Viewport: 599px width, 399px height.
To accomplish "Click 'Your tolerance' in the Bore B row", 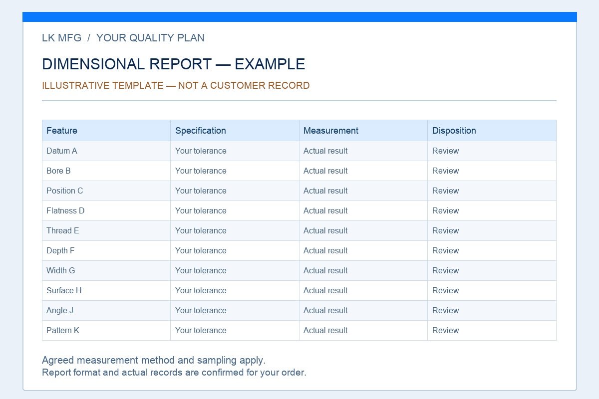I will click(201, 171).
